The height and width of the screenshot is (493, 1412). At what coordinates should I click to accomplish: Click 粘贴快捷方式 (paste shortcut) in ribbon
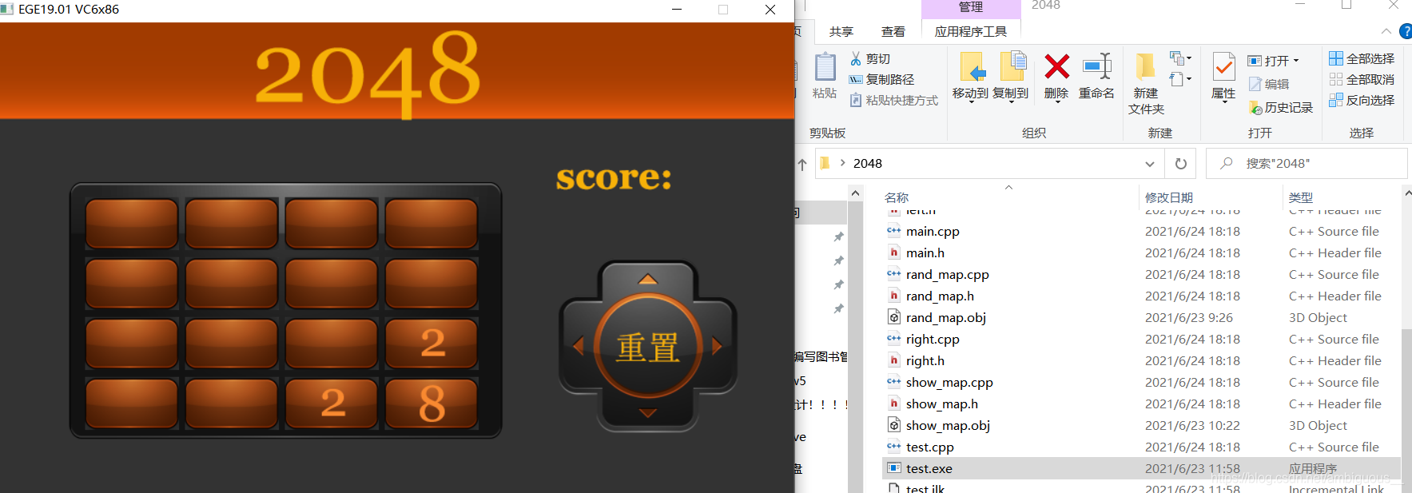click(893, 101)
